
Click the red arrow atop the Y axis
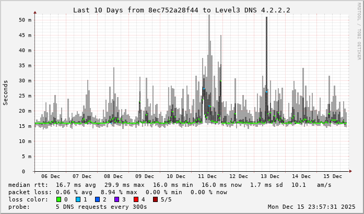[35, 11]
